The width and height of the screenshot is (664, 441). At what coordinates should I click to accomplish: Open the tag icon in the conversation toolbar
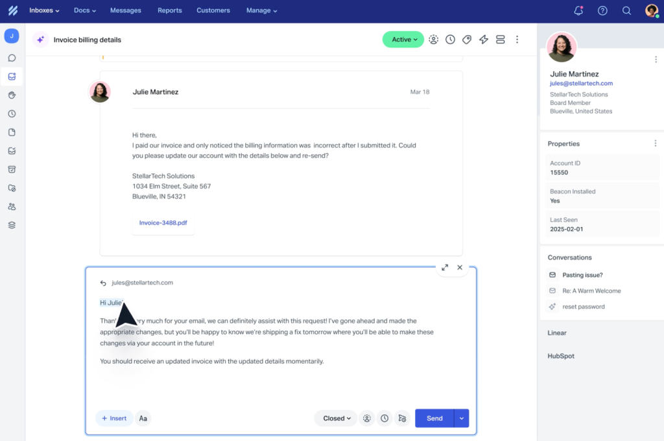[x=466, y=39]
